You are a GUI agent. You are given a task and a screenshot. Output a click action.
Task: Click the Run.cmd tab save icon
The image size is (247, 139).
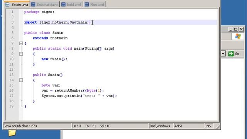point(87,4)
